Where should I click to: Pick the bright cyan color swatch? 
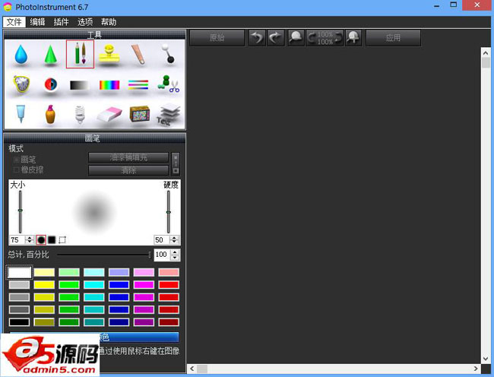tap(94, 285)
